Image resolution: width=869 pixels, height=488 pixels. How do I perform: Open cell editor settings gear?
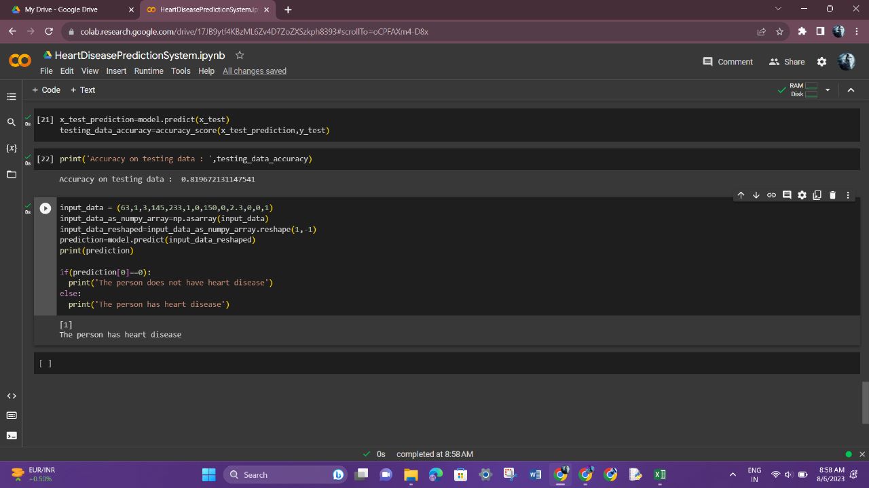pos(802,195)
